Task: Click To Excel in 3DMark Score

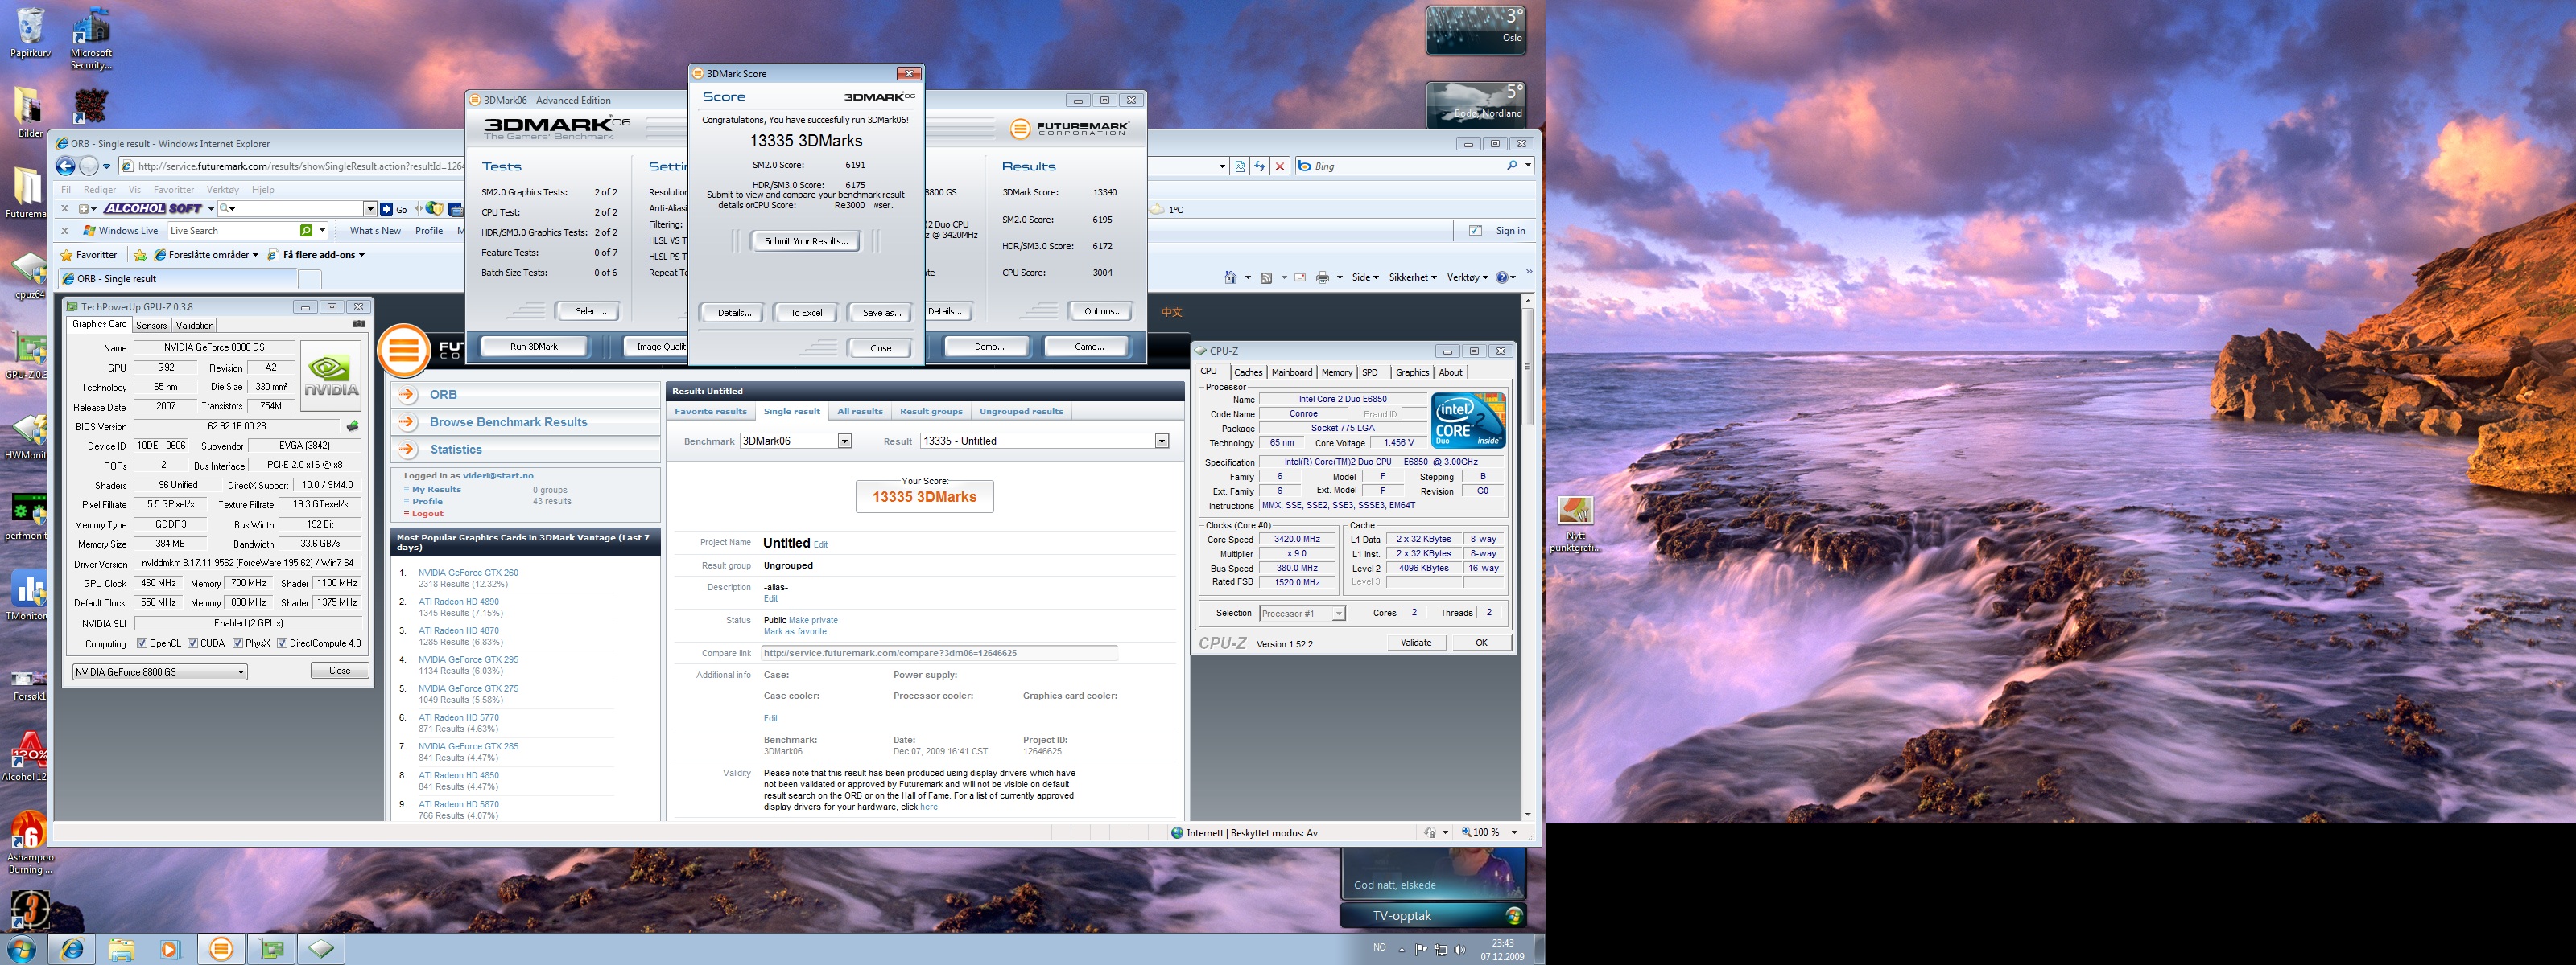Action: [806, 313]
